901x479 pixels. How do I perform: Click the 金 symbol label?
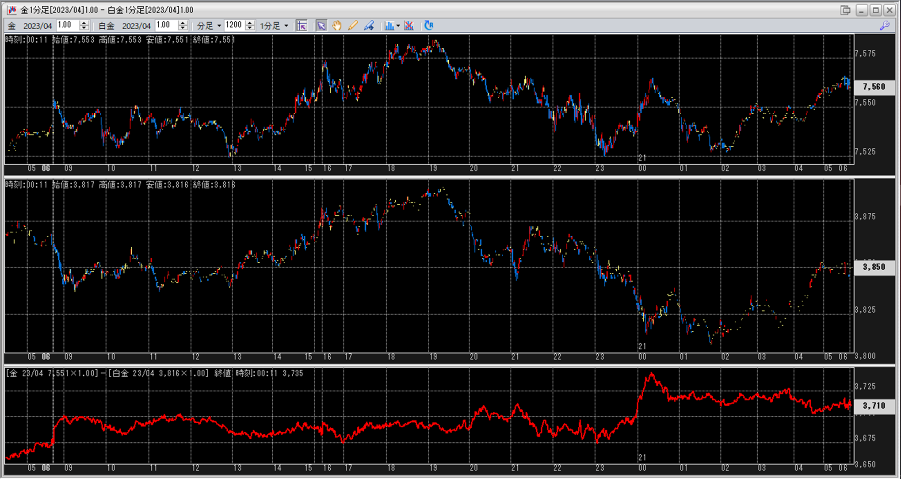click(x=12, y=26)
